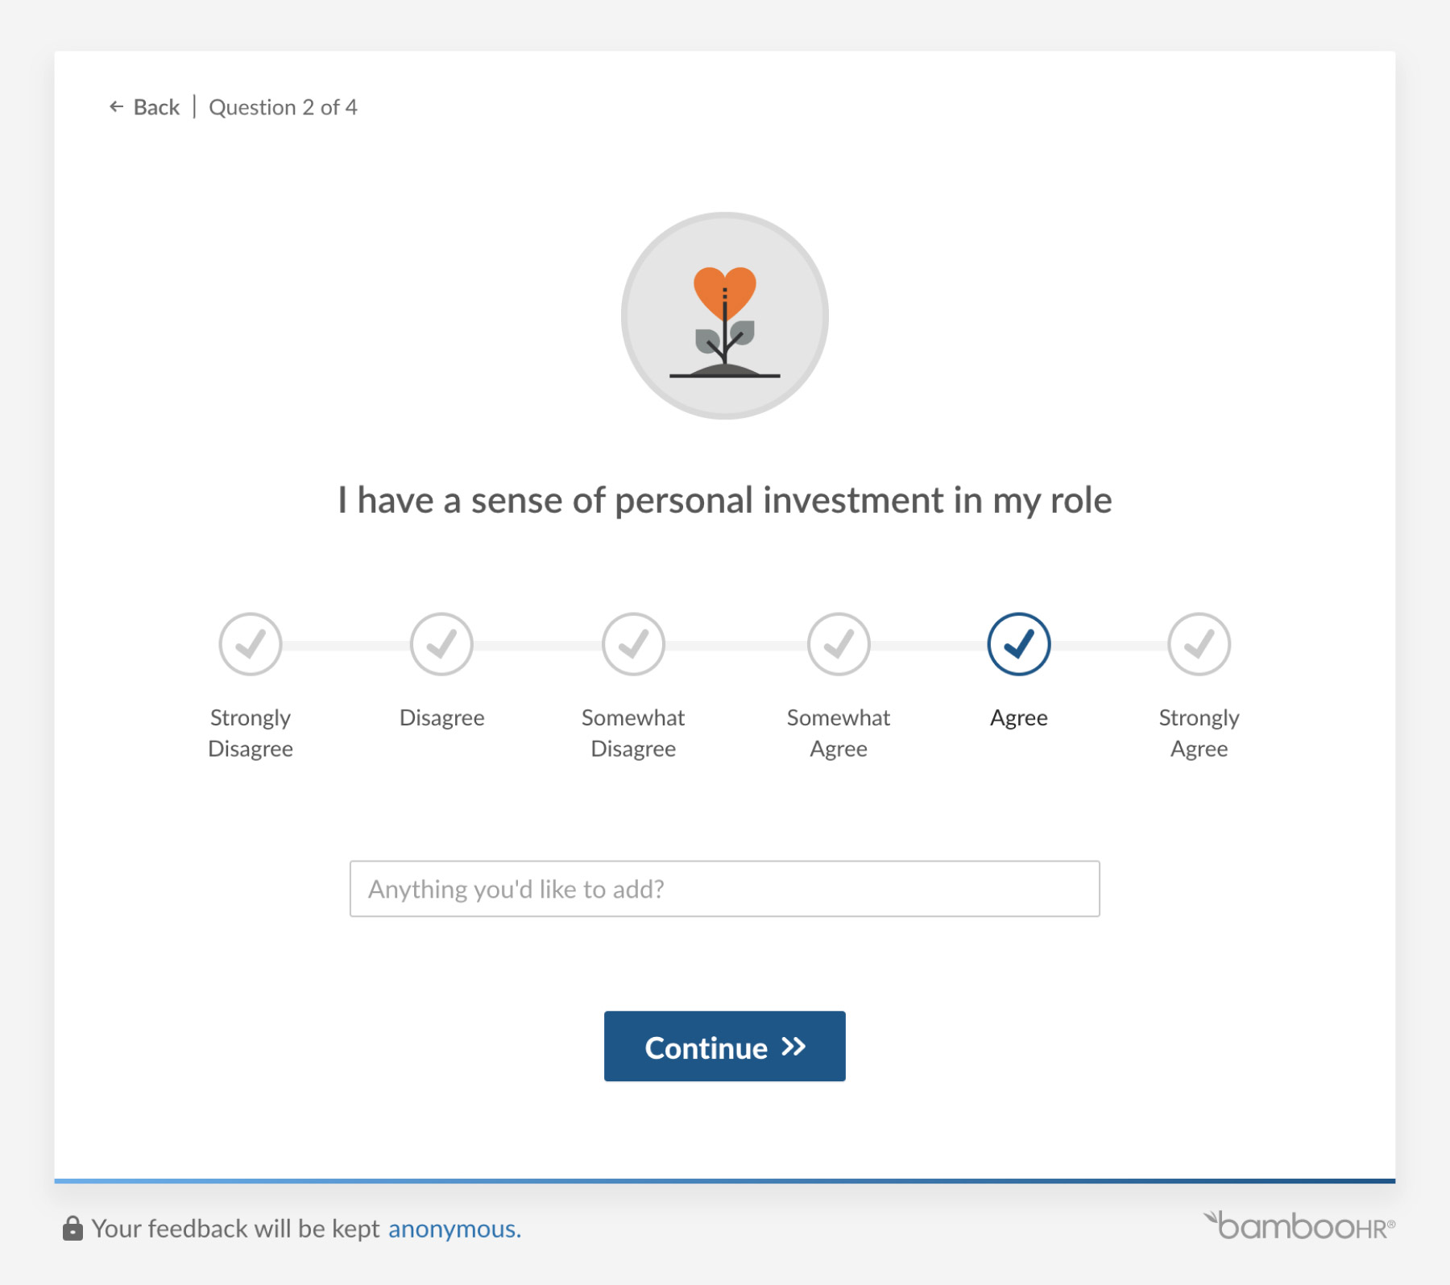
Task: Toggle the selected Agree checkmark circle
Action: [1018, 644]
